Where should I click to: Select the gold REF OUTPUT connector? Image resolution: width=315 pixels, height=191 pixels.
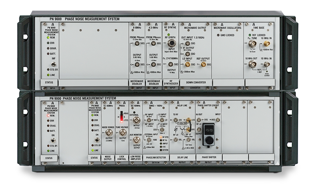[x=204, y=64]
